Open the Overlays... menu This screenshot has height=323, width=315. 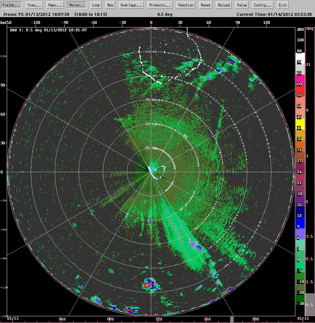[x=131, y=5]
